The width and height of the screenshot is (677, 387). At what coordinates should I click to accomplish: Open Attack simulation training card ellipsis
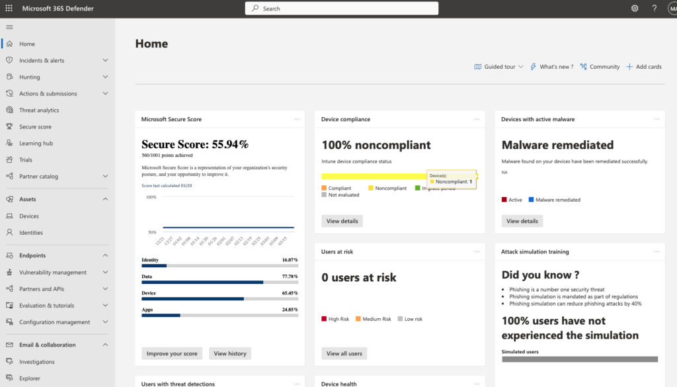(x=657, y=251)
